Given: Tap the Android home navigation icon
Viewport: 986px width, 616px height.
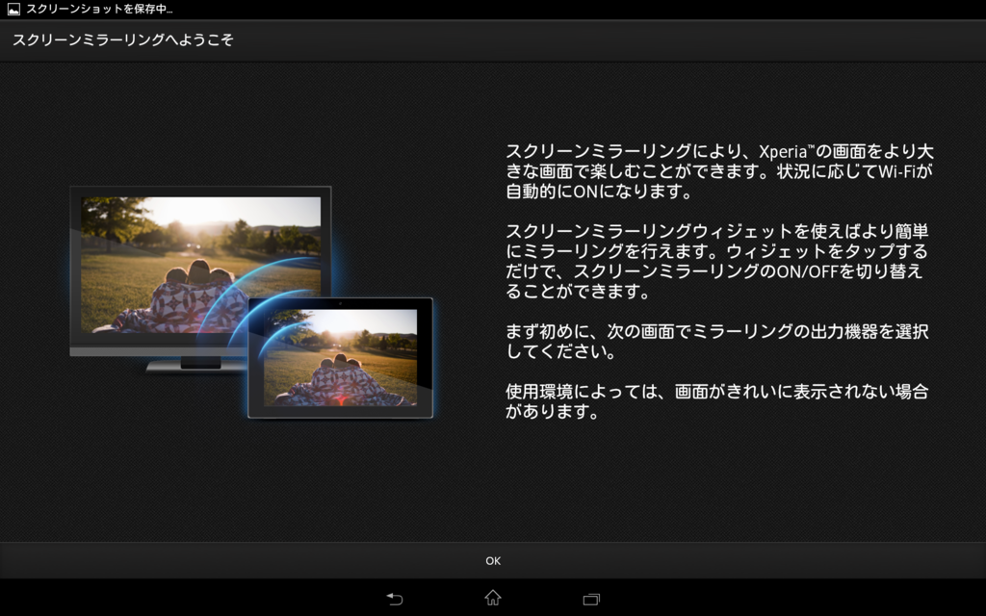Looking at the screenshot, I should [493, 598].
